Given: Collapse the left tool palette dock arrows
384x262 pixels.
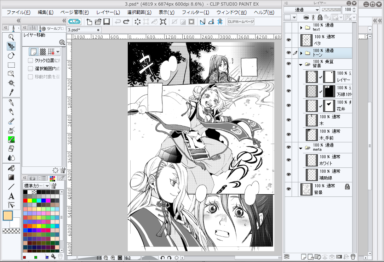Looking at the screenshot, I should pos(18,20).
